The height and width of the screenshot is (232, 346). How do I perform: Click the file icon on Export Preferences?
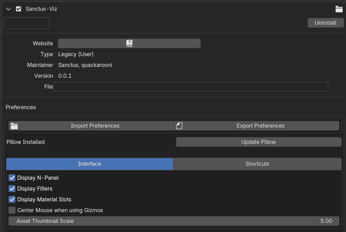pos(179,126)
